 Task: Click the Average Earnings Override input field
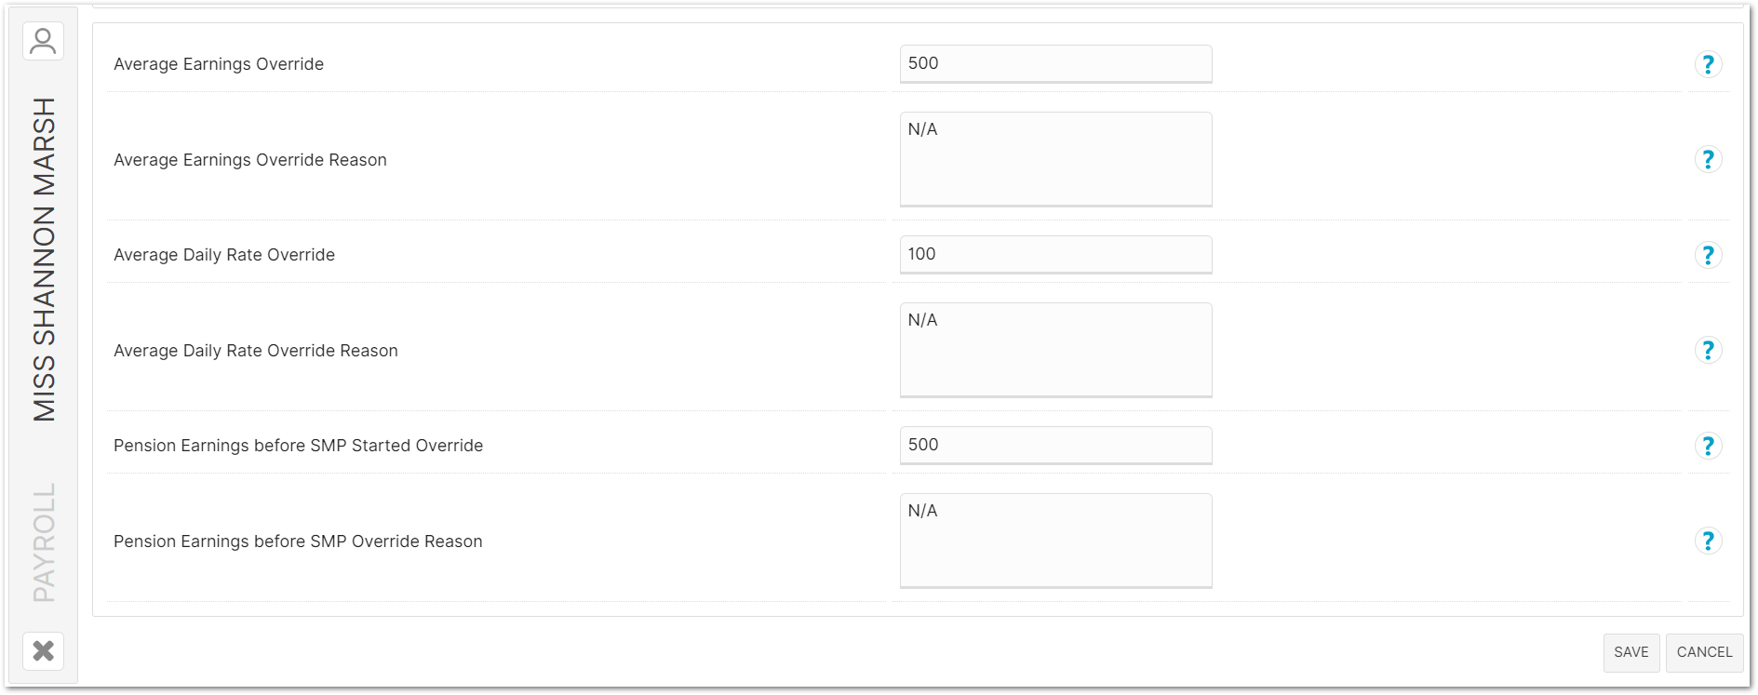(x=1055, y=64)
